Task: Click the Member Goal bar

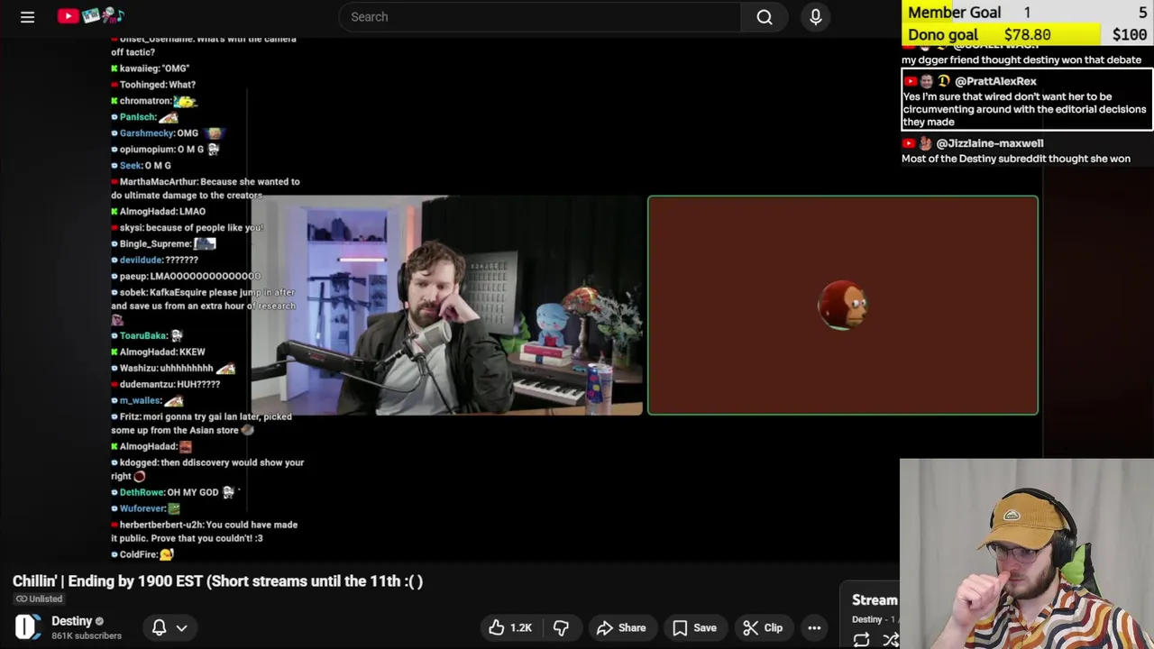Action: pyautogui.click(x=1028, y=12)
